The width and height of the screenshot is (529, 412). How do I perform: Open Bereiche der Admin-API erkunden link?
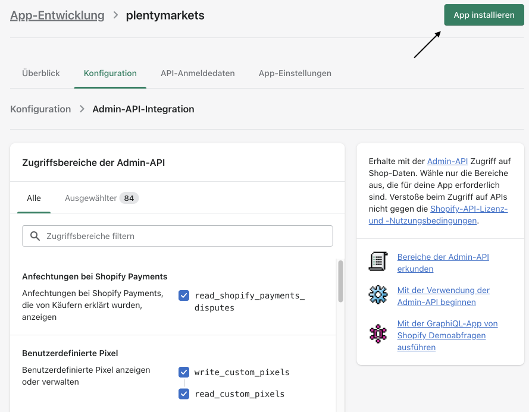443,263
